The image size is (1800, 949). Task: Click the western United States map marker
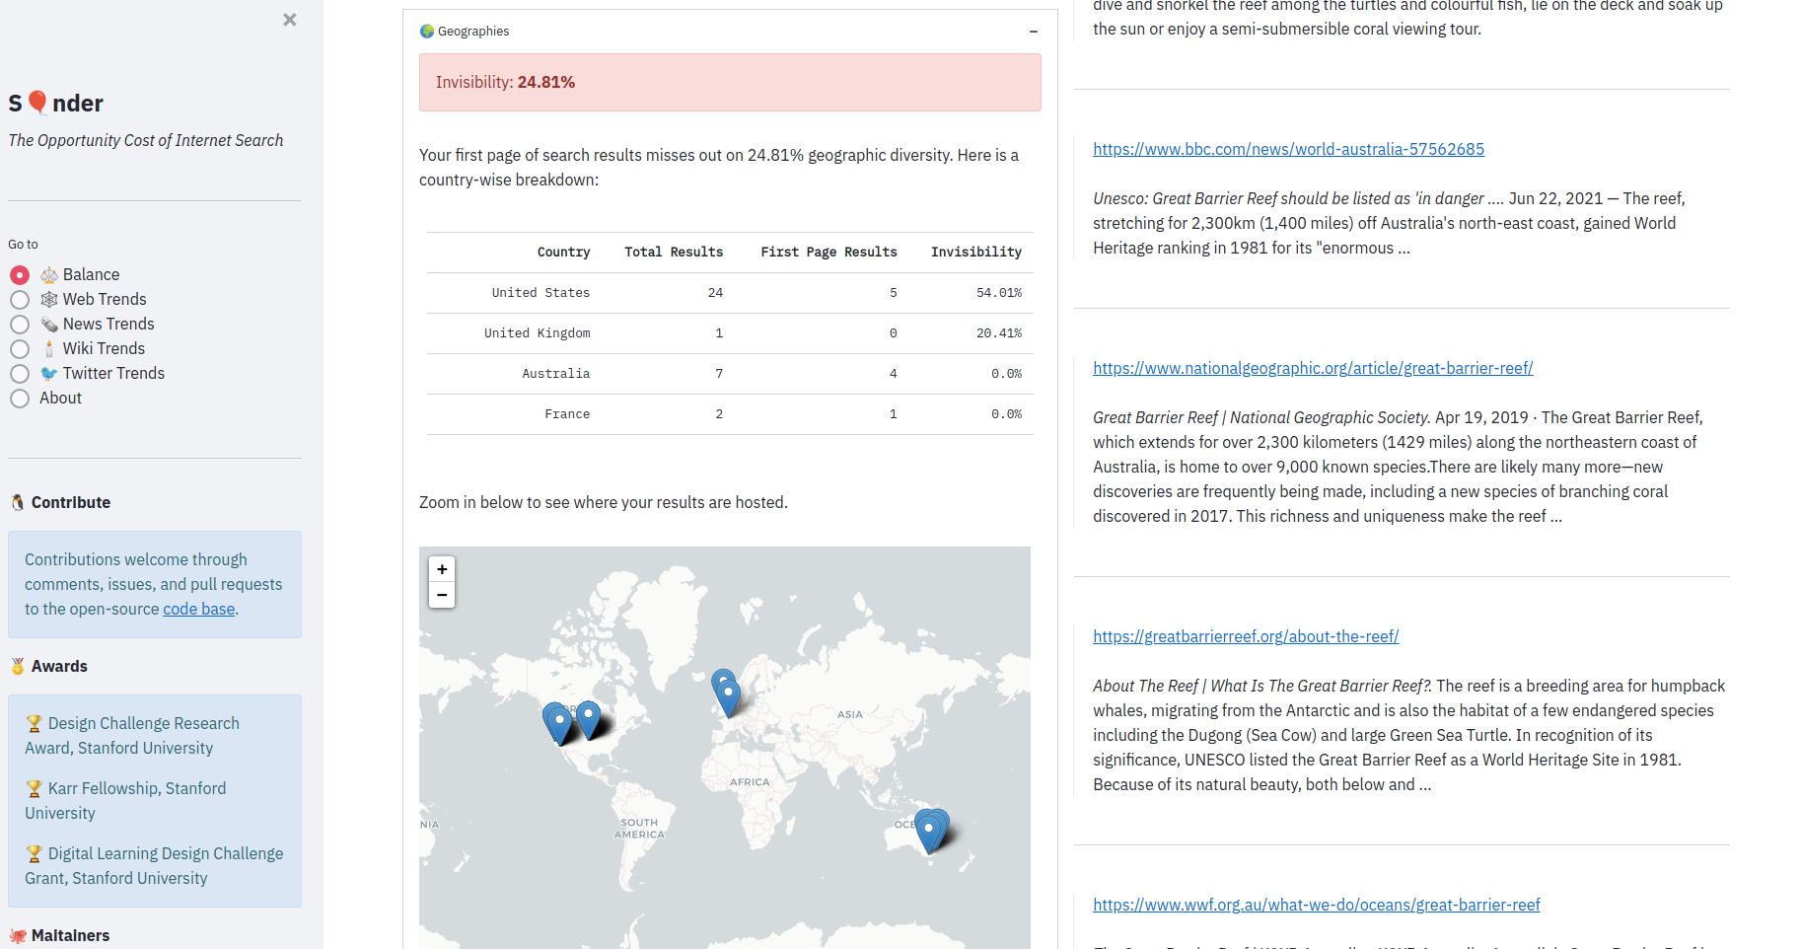[x=557, y=721]
